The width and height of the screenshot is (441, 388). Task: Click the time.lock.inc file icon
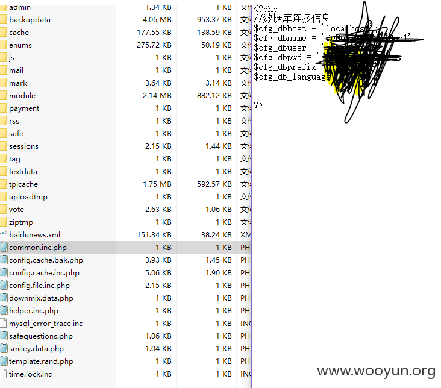[3, 374]
